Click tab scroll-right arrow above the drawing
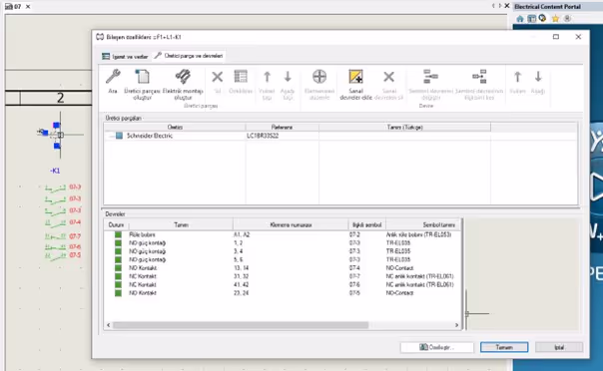The height and width of the screenshot is (371, 603). [500, 6]
